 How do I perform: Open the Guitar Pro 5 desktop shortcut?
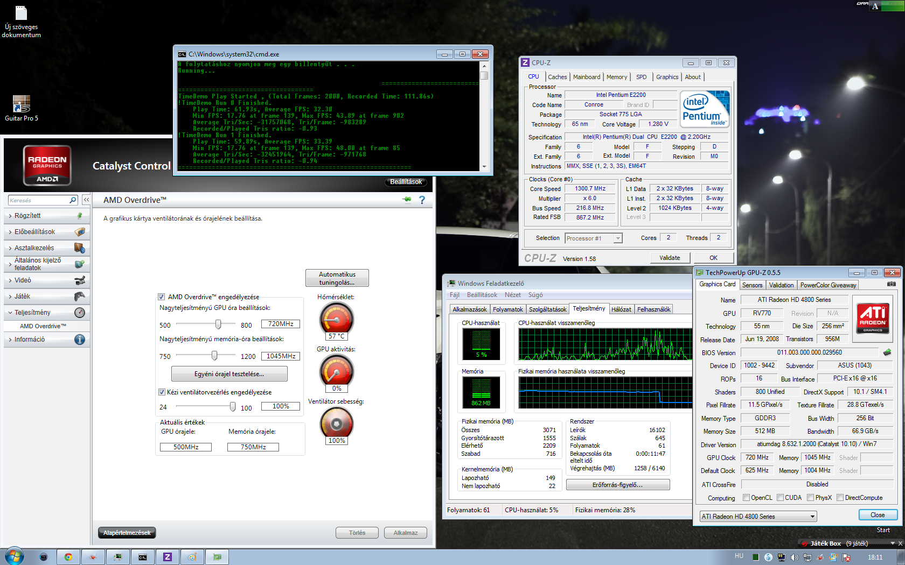click(22, 108)
